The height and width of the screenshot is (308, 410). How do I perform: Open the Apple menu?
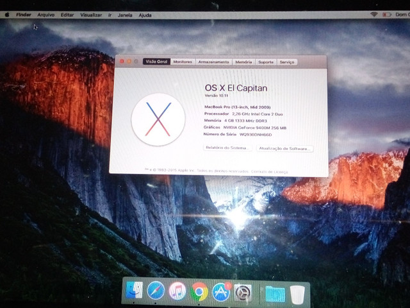click(7, 15)
